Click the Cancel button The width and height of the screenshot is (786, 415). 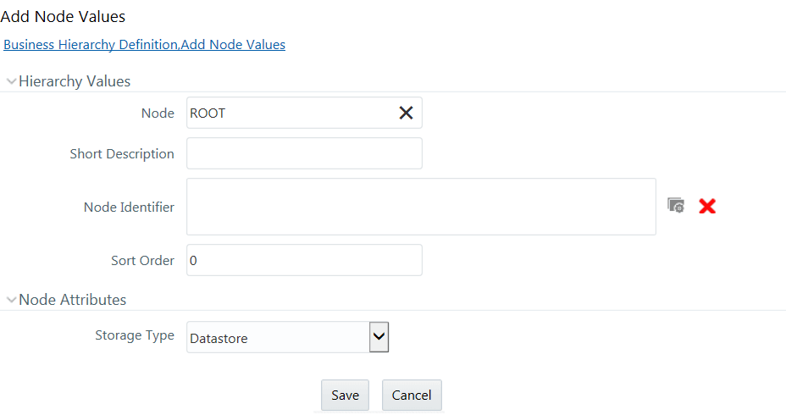click(412, 395)
